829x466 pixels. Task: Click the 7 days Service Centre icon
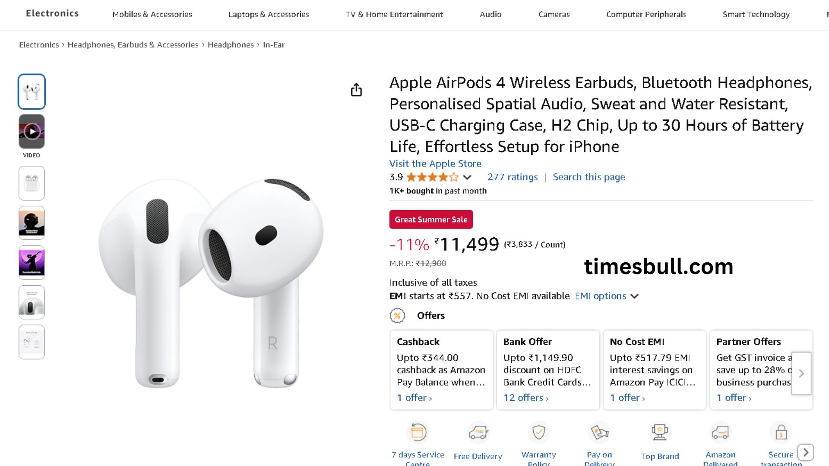[x=418, y=432]
